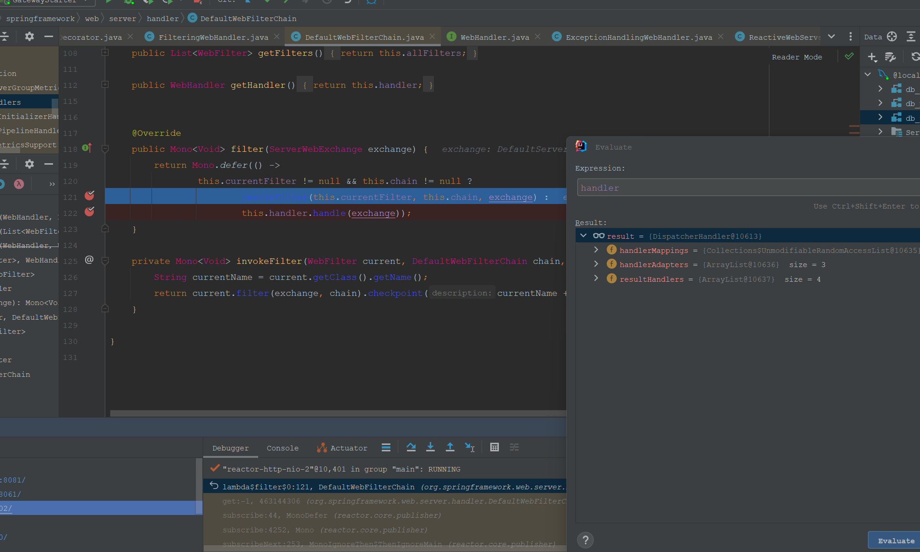Click handler breadcrumb segment
920x552 pixels.
(x=162, y=19)
